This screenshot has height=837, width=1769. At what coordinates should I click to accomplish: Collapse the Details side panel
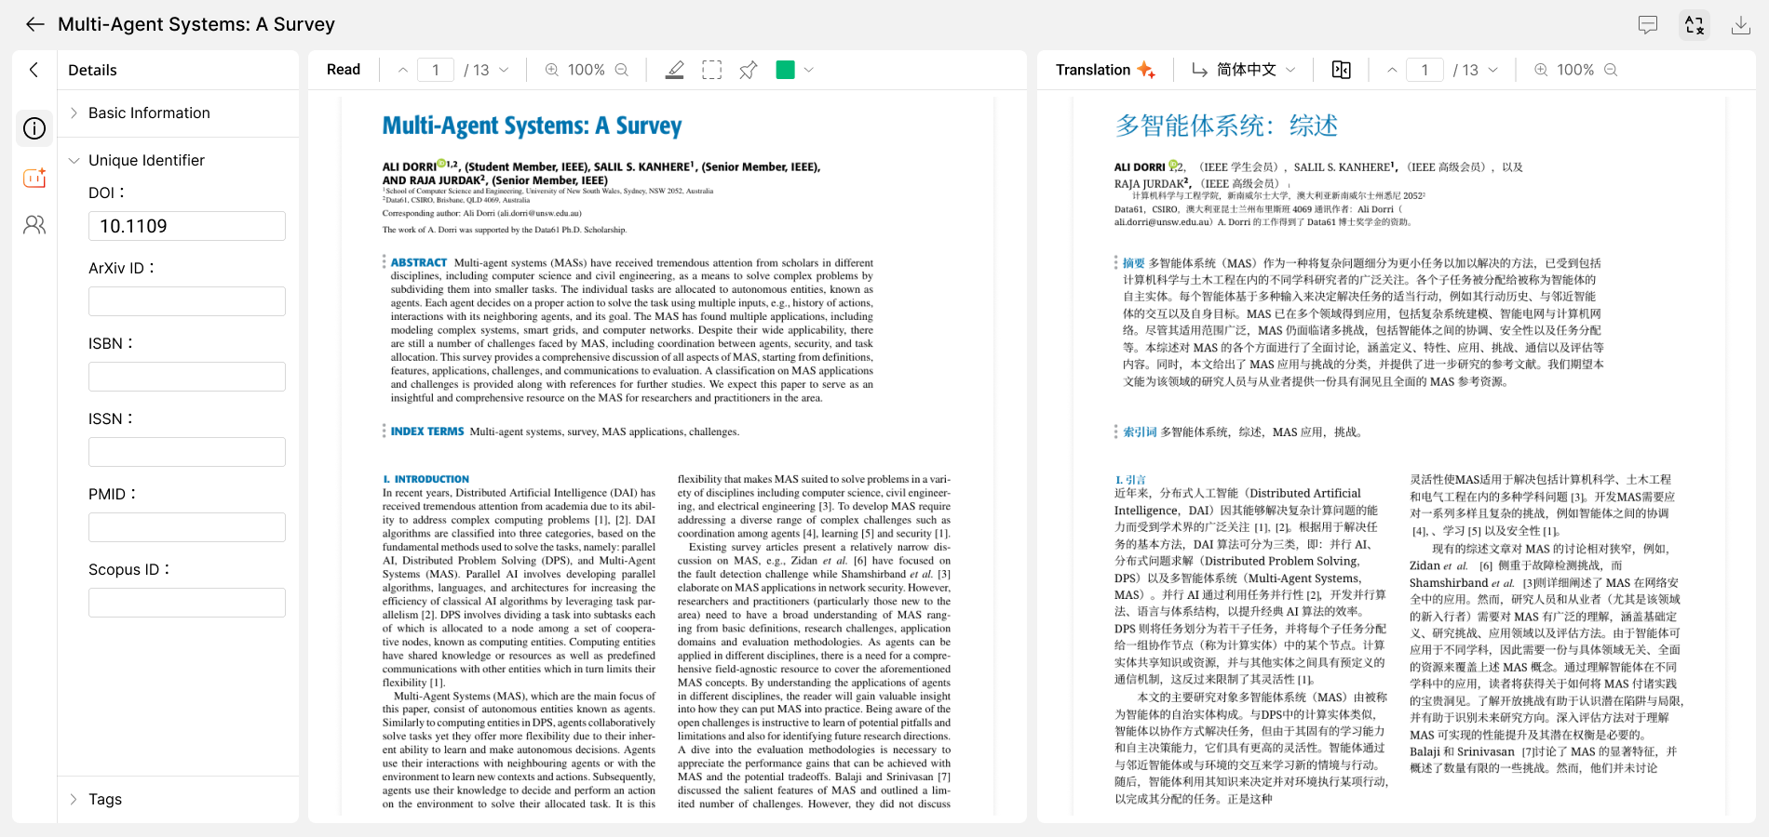pos(34,70)
